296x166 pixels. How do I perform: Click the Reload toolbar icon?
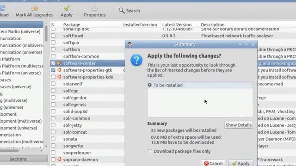point(3,8)
